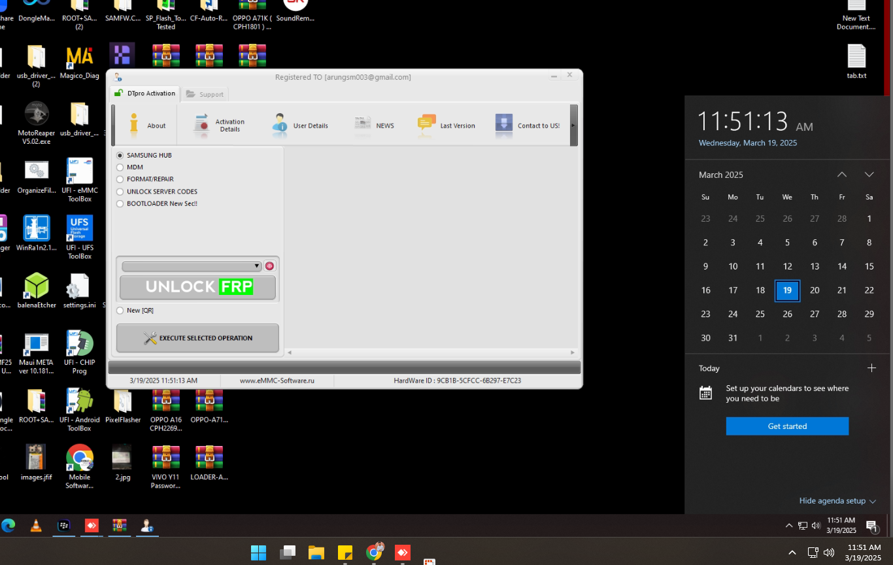The width and height of the screenshot is (893, 565).
Task: Show hidden icons chevron in remote system tray
Action: (788, 526)
